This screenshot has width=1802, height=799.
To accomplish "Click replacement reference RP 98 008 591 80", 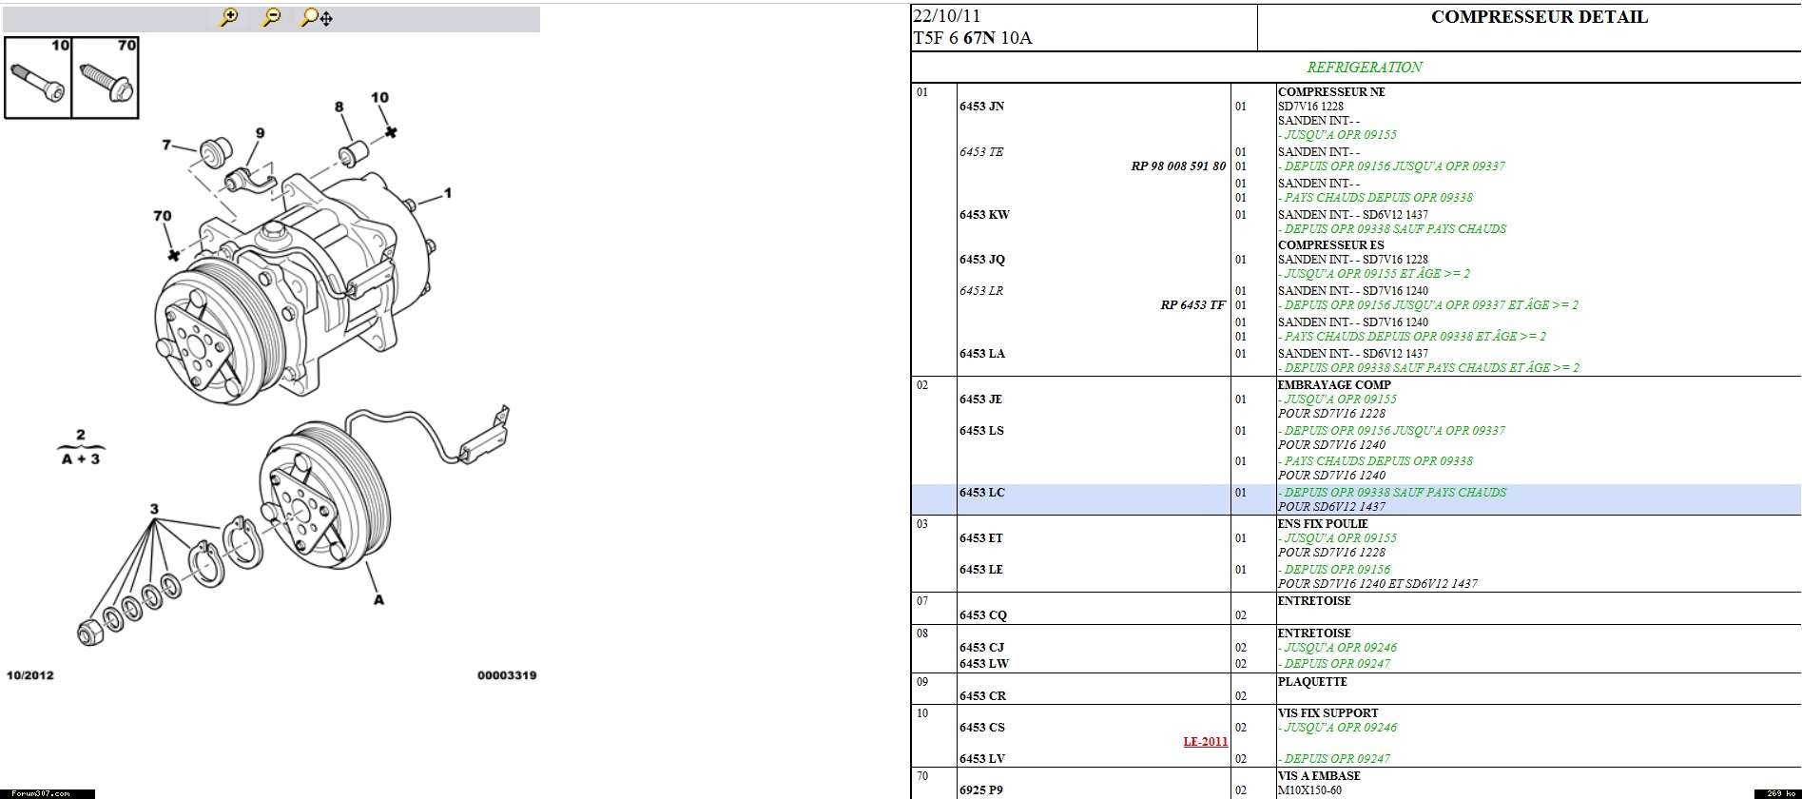I will [1177, 166].
